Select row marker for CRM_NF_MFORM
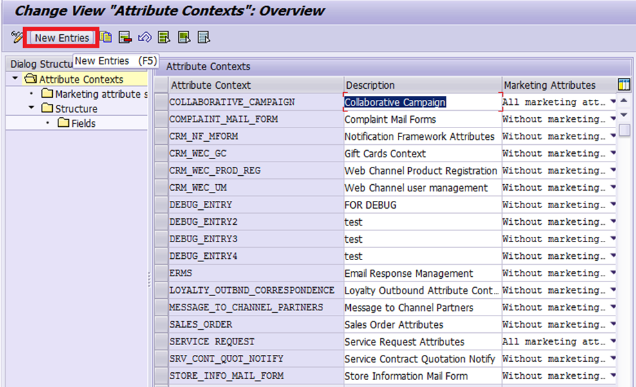 point(161,137)
